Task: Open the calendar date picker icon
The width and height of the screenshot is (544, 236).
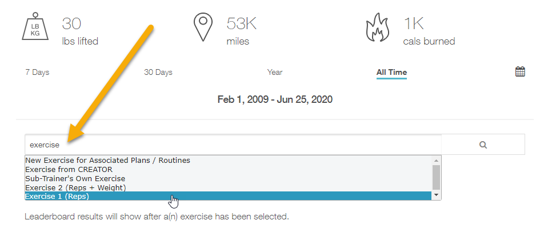Action: coord(520,72)
